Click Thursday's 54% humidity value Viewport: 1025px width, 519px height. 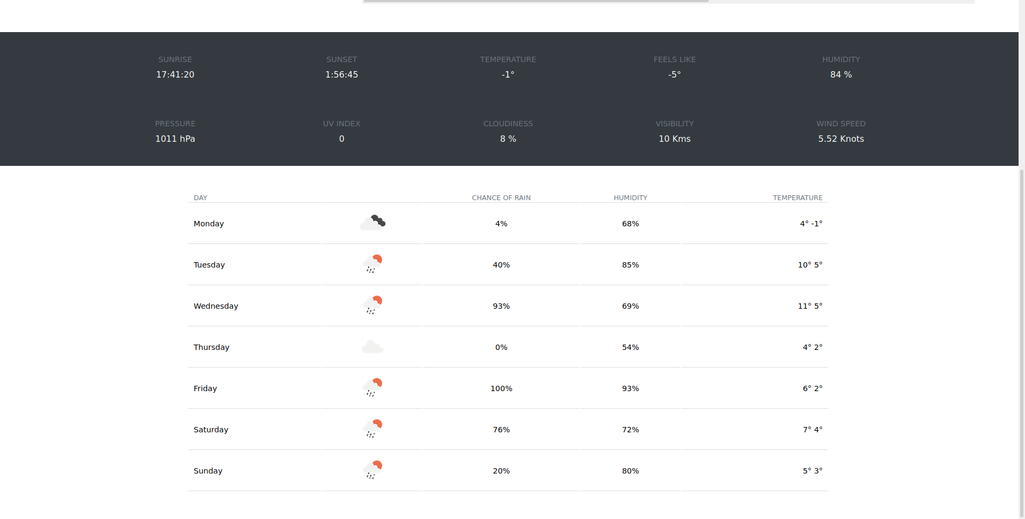coord(631,347)
